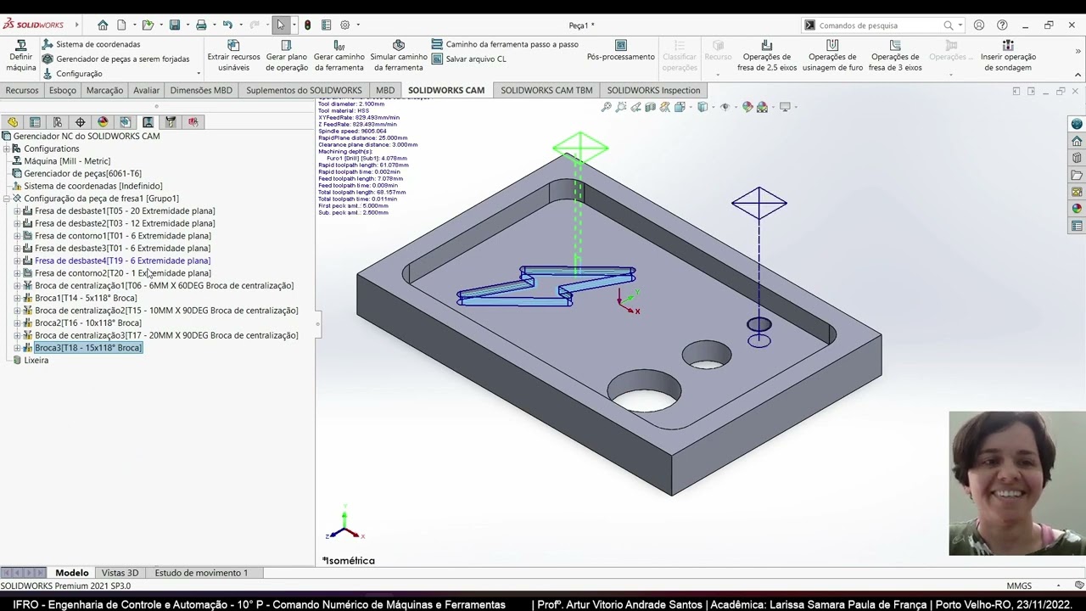Open the Vistas 3D bottom tab
1086x611 pixels.
pyautogui.click(x=120, y=573)
